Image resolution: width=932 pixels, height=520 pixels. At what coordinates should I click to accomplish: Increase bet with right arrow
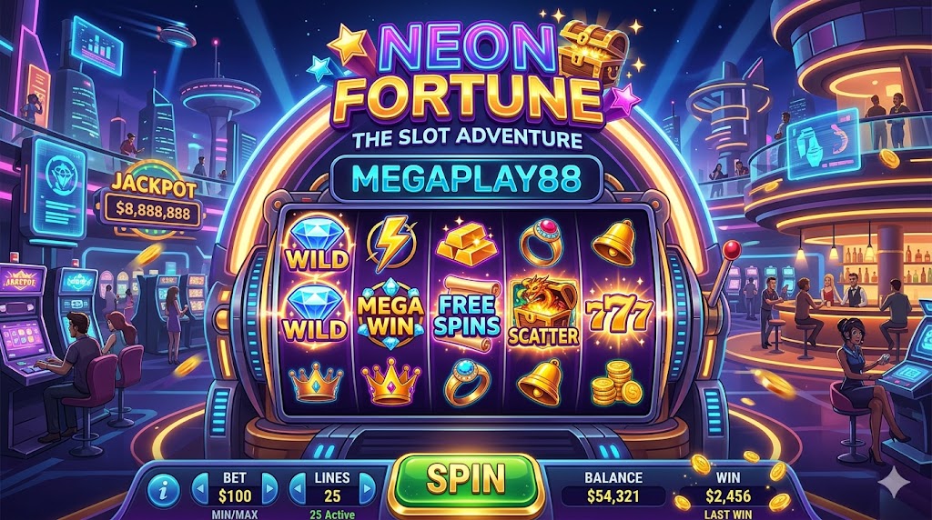(x=269, y=488)
